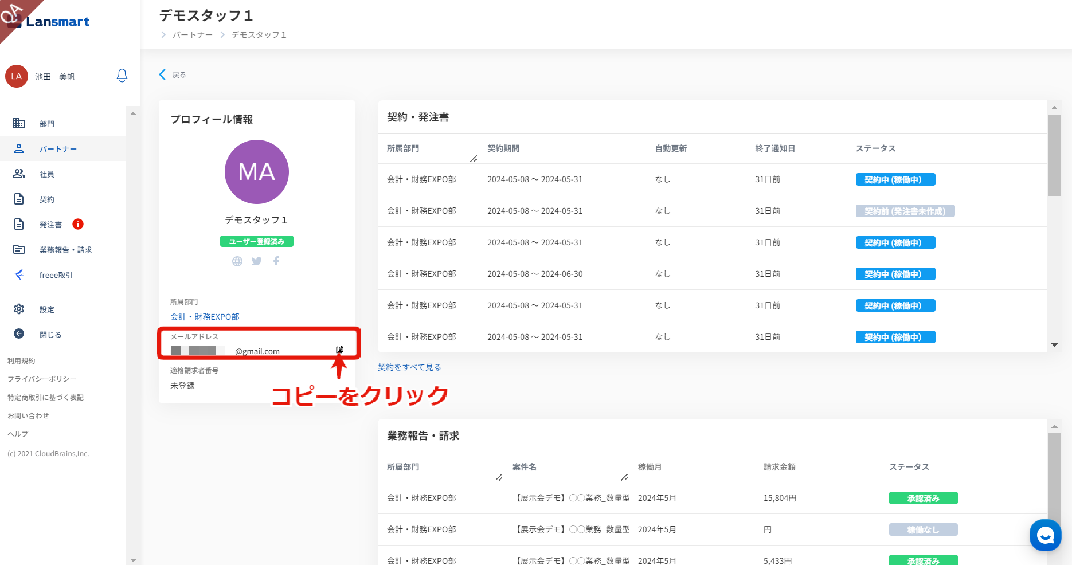
Task: Collapse the sidebar via 閉じる
Action: (50, 335)
